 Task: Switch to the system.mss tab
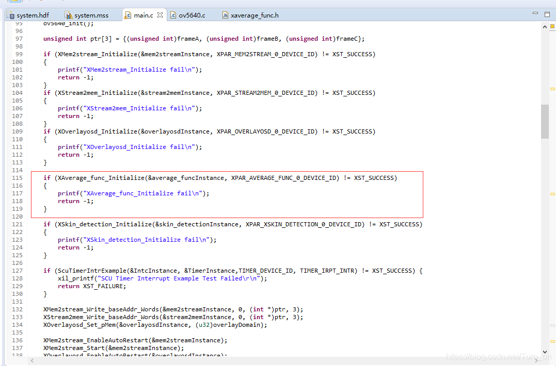coord(87,15)
